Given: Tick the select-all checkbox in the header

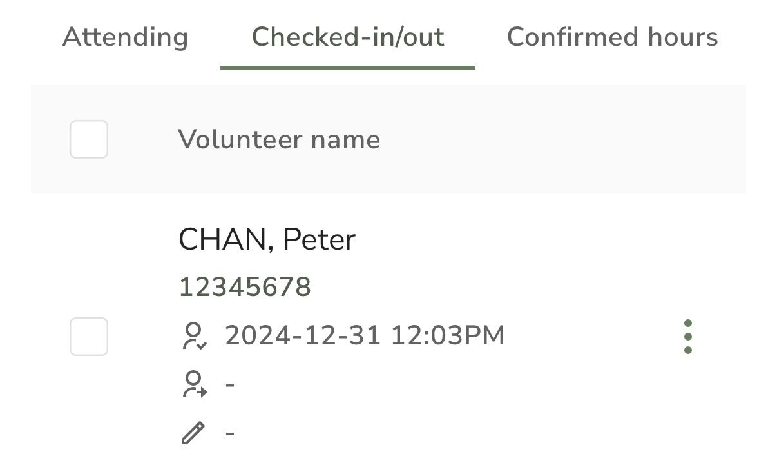Looking at the screenshot, I should pyautogui.click(x=89, y=139).
